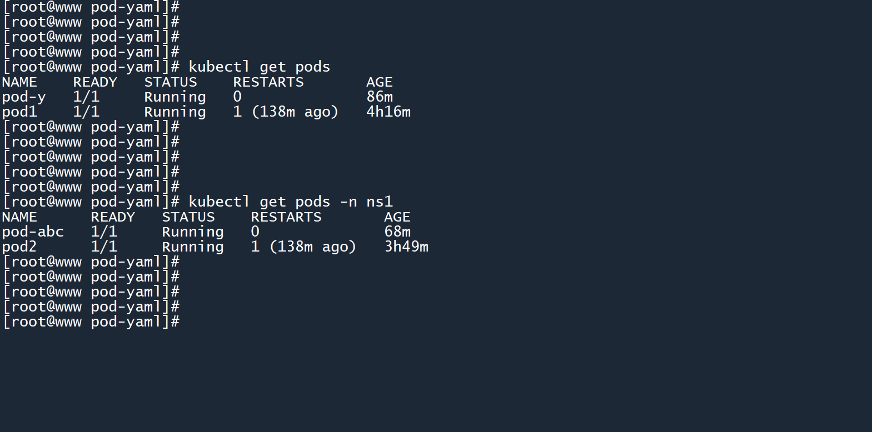872x432 pixels.
Task: Click the 86m age value
Action: tap(380, 97)
